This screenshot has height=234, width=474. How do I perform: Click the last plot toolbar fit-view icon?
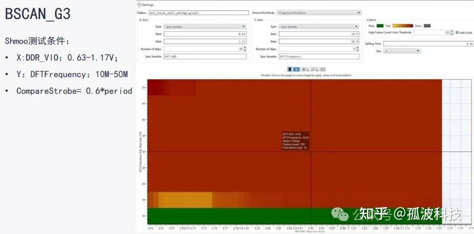323,70
